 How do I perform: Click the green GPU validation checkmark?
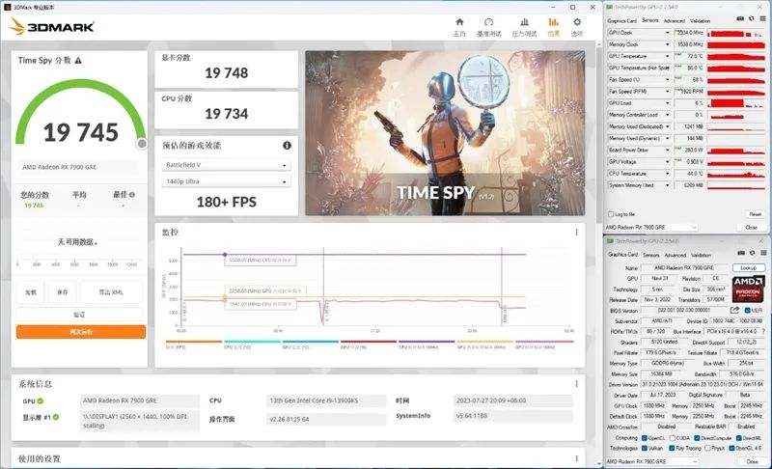tap(41, 401)
